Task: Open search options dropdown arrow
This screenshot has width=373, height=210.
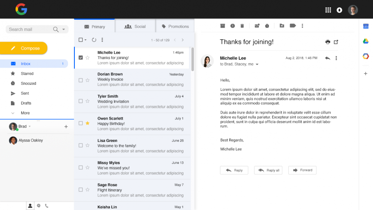Action: [63, 30]
